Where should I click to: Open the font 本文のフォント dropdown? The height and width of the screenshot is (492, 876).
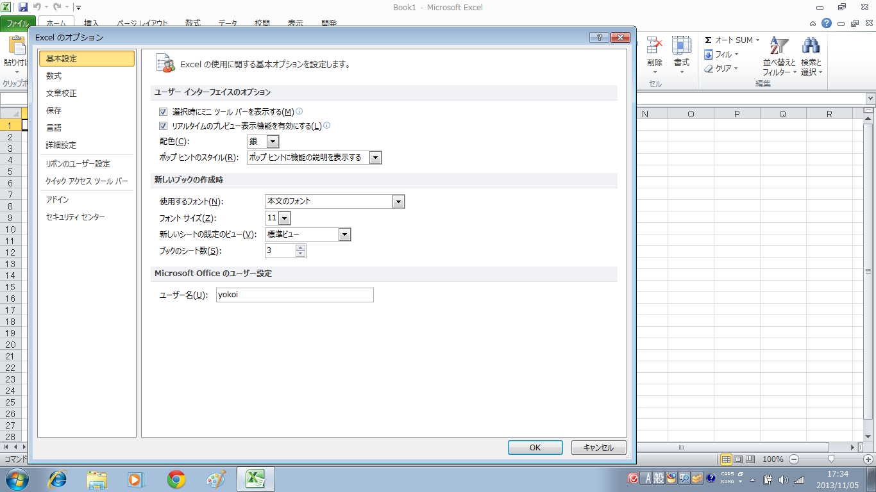(398, 202)
